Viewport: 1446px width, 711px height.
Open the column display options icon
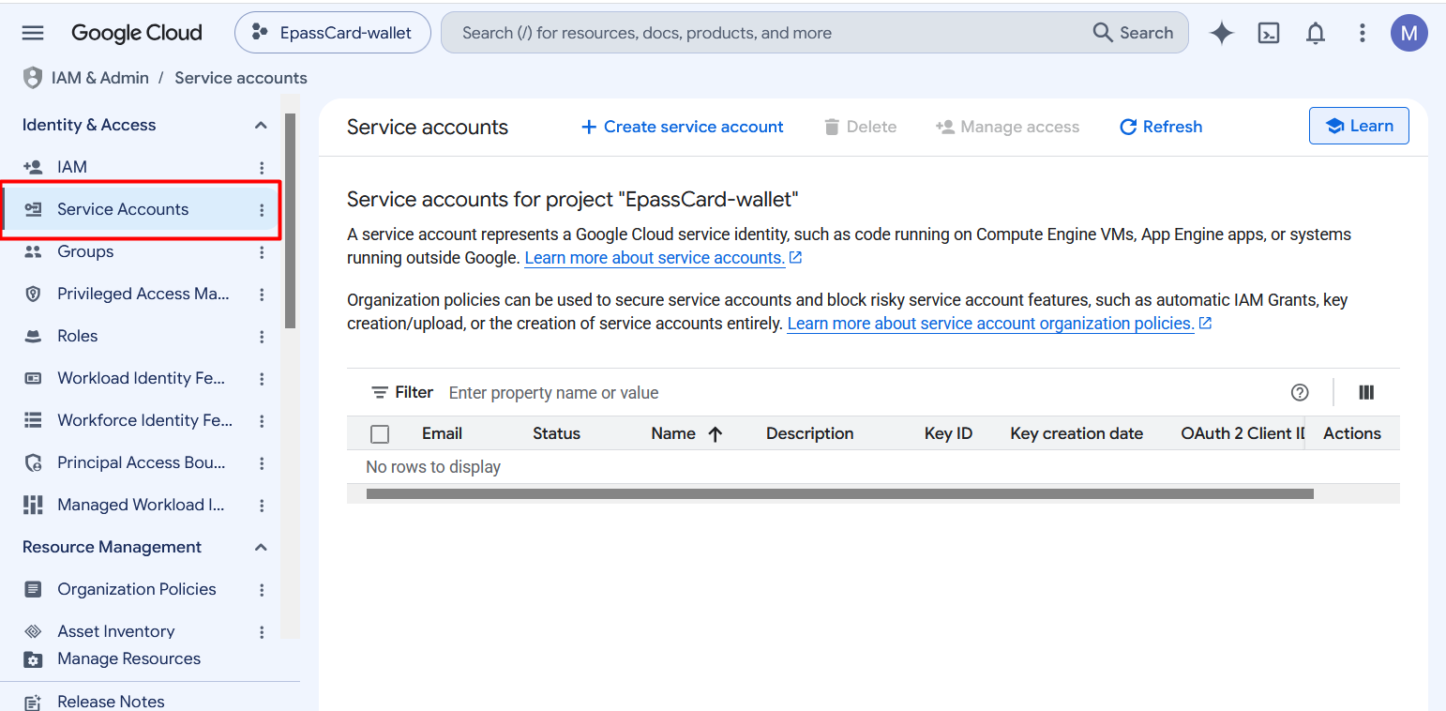(x=1366, y=393)
